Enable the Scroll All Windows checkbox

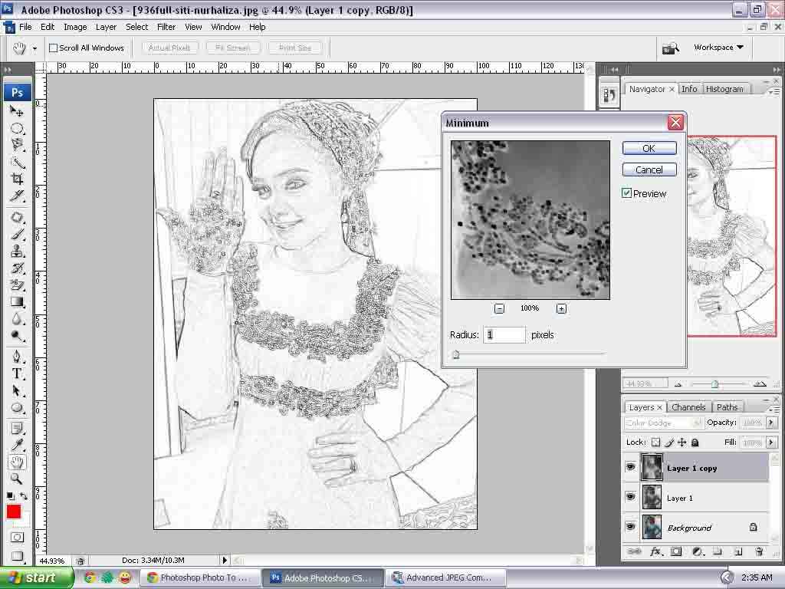click(x=53, y=48)
